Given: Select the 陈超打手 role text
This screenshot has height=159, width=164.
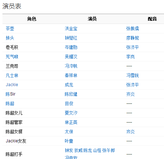Looking at the screenshot, I should click(14, 154).
